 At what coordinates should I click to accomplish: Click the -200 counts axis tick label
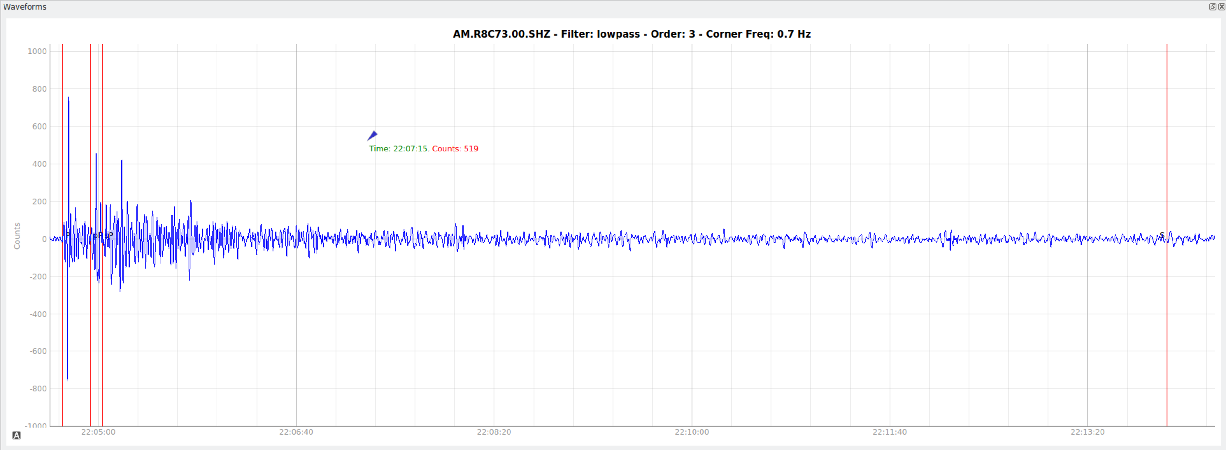pos(38,277)
